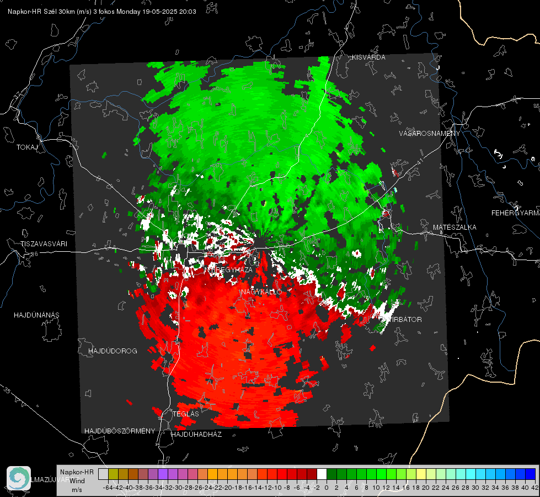This screenshot has height=497, width=540.
Task: Pick the pale yellow swatch between 18 and 20
Action: [421, 474]
